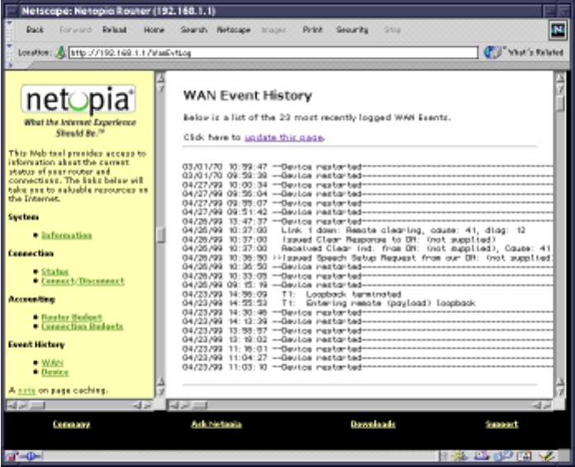Screen dimensions: 575x467
Task: Reload the current page
Action: tap(114, 30)
